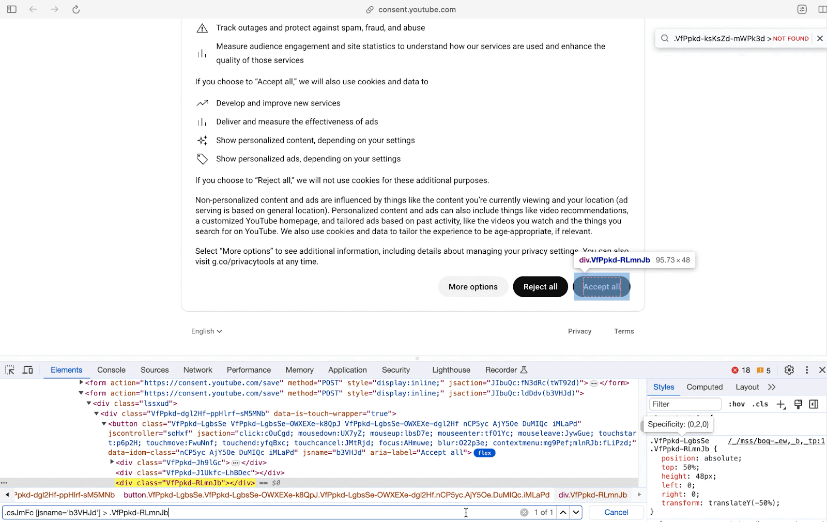Toggle the :hov pseudo-class panel
The image size is (827, 522).
(737, 404)
